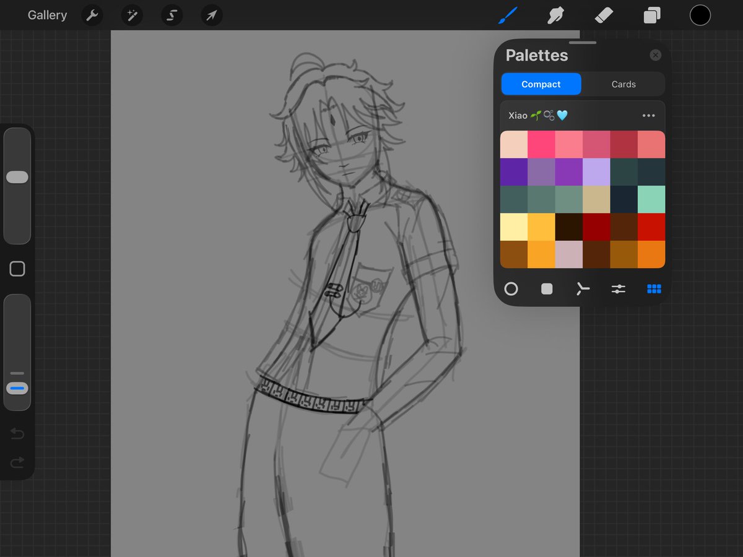Open the Xiao palette options menu
The height and width of the screenshot is (557, 743).
click(648, 116)
